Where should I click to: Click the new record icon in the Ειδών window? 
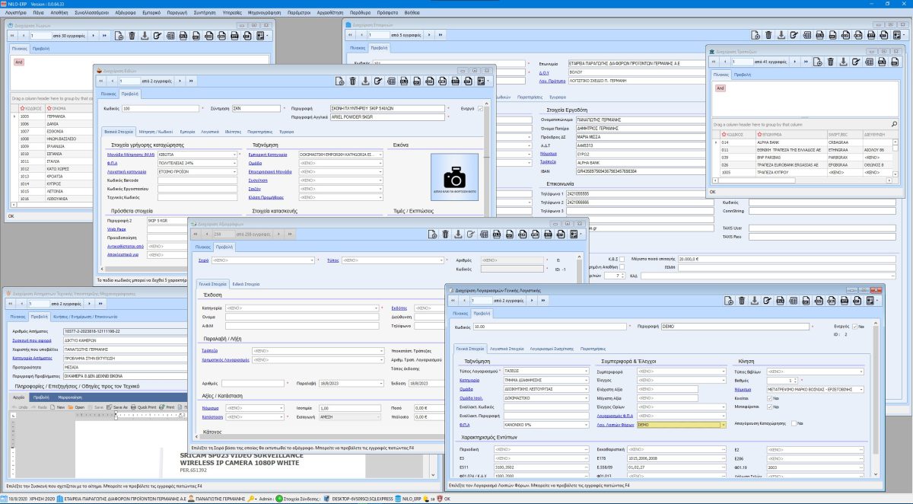pyautogui.click(x=338, y=81)
